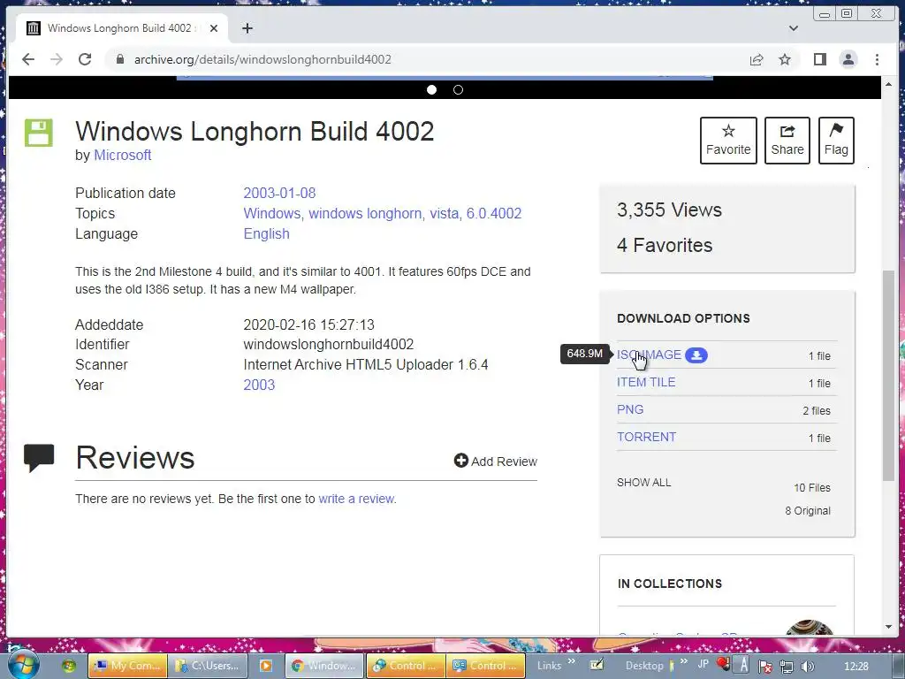Image resolution: width=905 pixels, height=679 pixels.
Task: Select the first carousel dot
Action: pyautogui.click(x=431, y=89)
